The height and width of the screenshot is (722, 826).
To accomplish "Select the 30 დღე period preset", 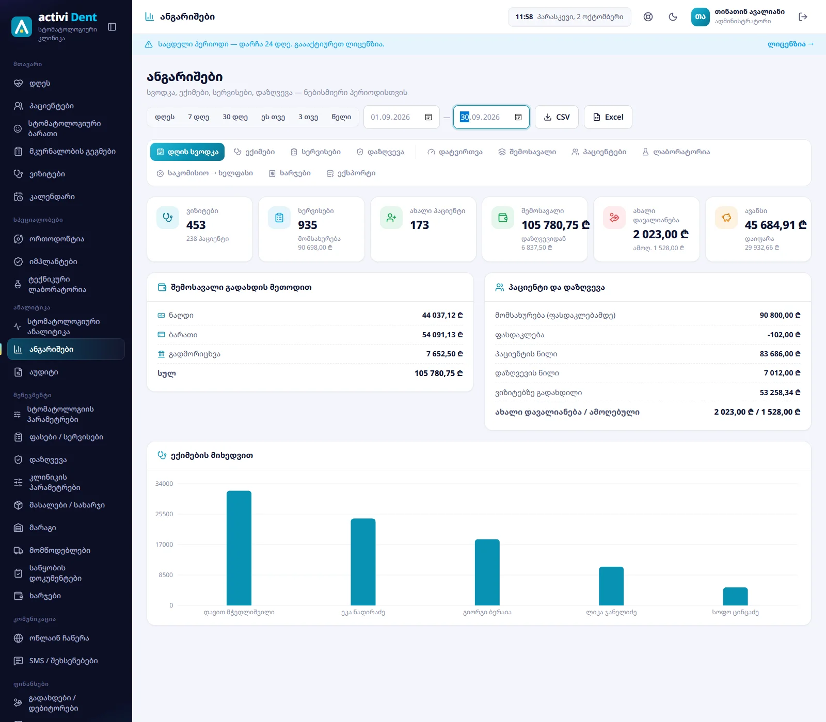I will point(235,117).
